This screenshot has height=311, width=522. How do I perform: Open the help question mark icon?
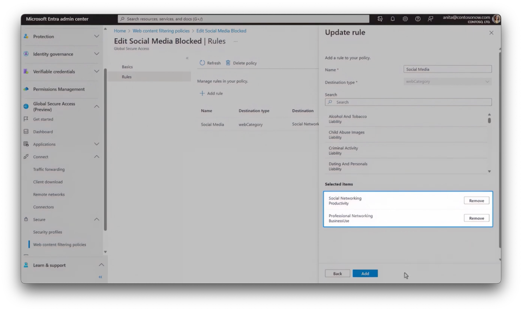(x=418, y=19)
